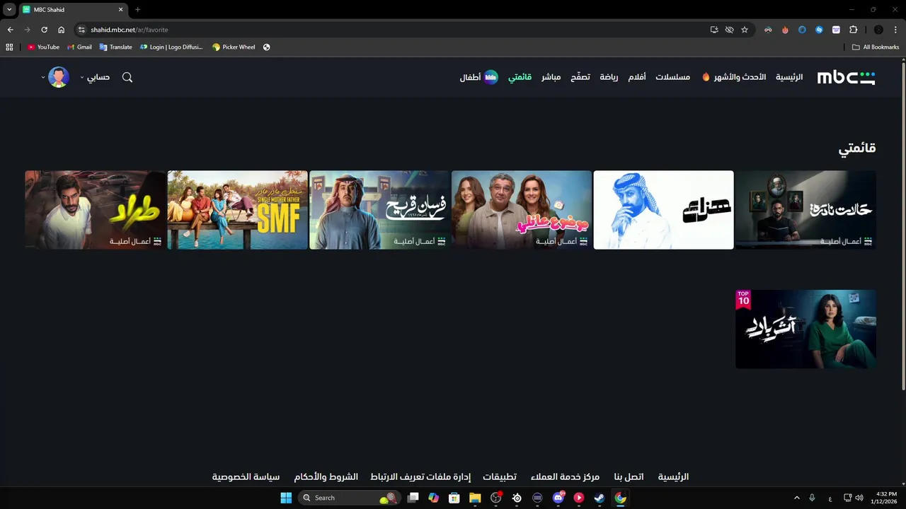Click مركز خدمة العملاء footer link

click(565, 477)
